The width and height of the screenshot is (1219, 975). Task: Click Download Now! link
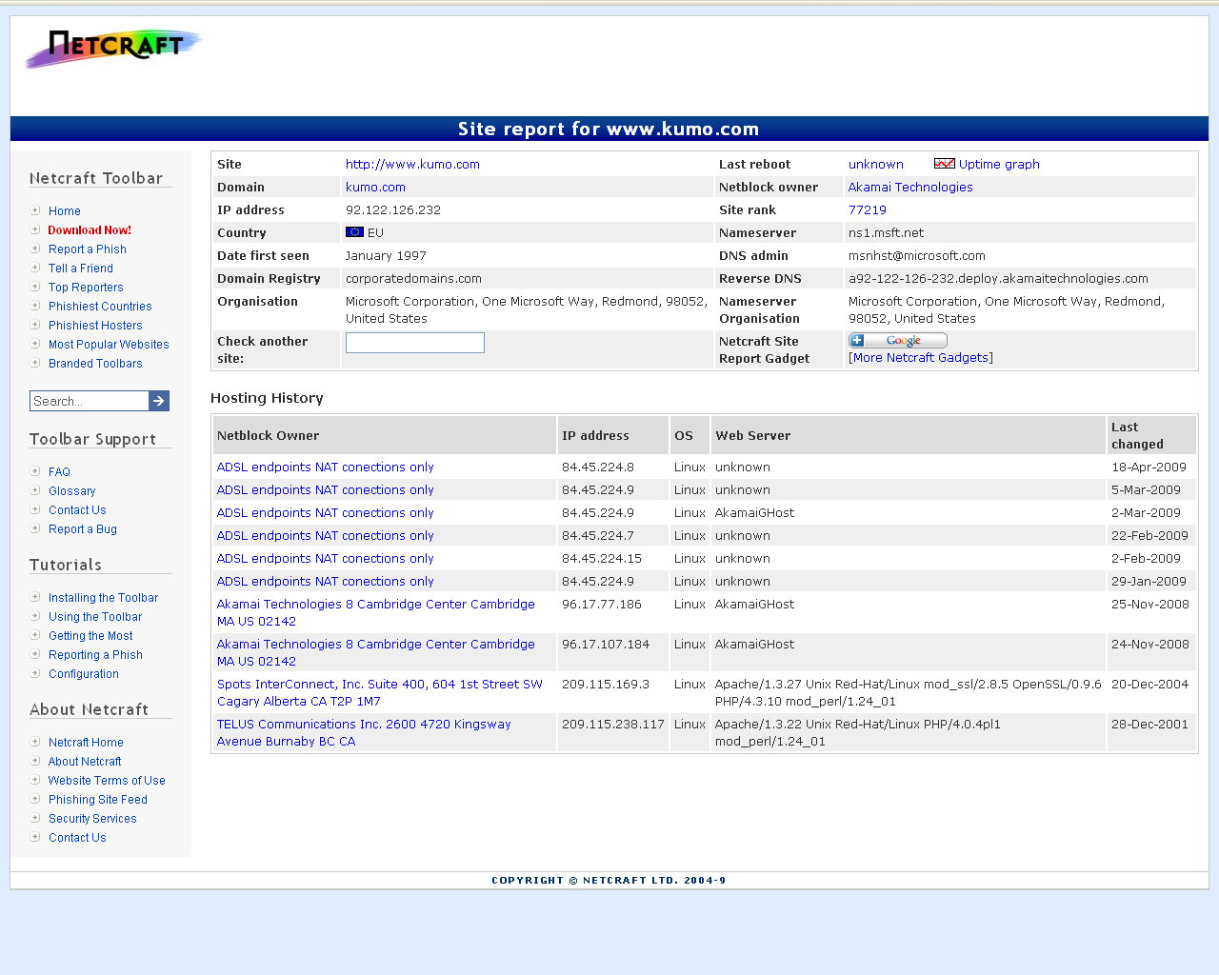coord(90,230)
